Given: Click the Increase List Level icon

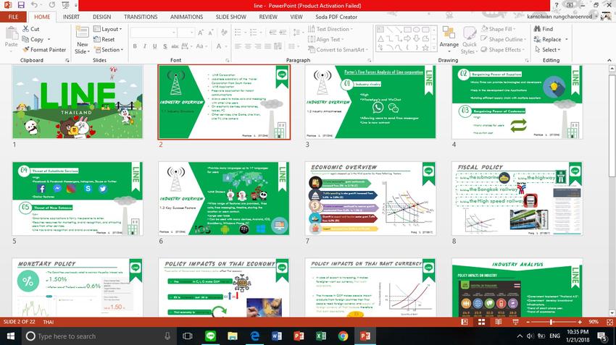Looking at the screenshot, I should pyautogui.click(x=283, y=32).
